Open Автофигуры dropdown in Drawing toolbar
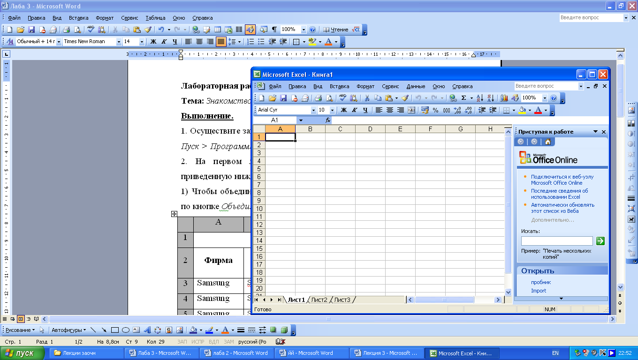 coord(68,330)
